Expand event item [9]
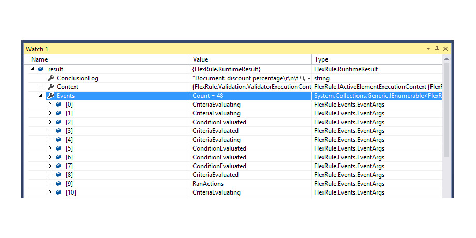Viewport: 476px width, 238px height. coord(50,184)
